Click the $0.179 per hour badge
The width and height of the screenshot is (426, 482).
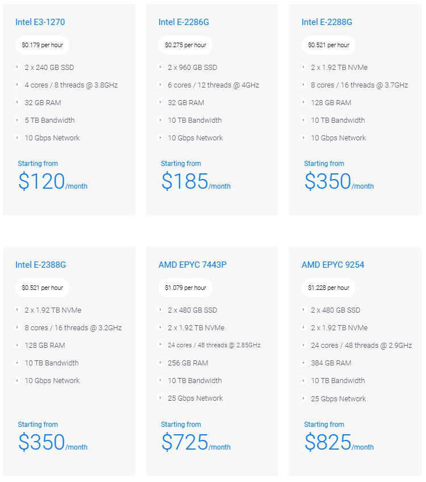click(x=43, y=45)
